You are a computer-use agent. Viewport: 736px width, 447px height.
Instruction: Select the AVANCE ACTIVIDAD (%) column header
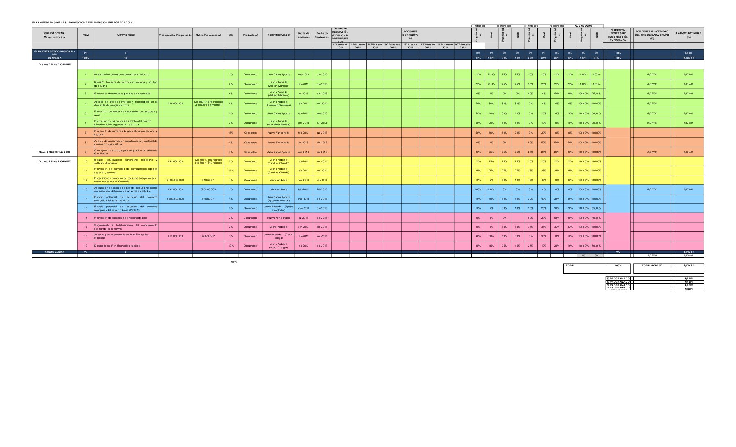(688, 35)
